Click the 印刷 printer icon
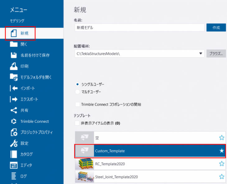Image resolution: width=227 pixels, height=184 pixels. pyautogui.click(x=14, y=66)
